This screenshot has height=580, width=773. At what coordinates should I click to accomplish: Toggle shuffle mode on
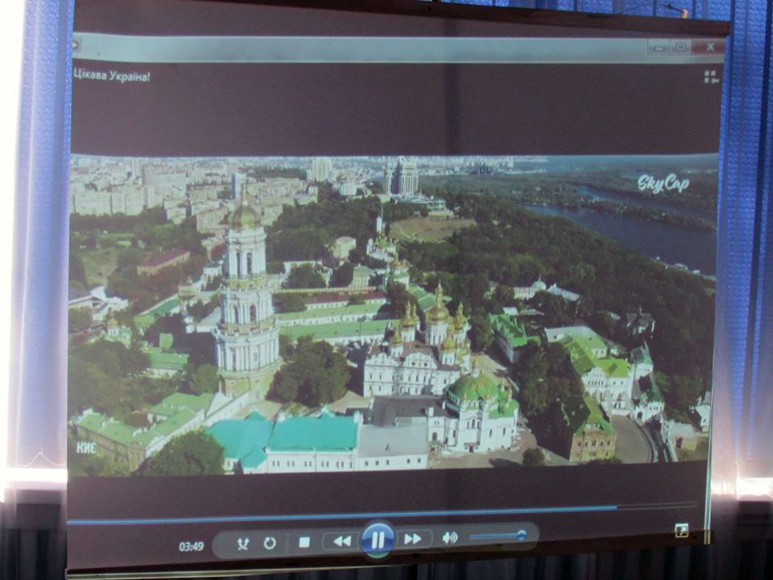coord(242,544)
